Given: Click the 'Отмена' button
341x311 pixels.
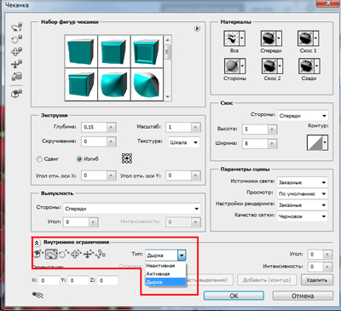Looking at the screenshot, I should tap(303, 296).
